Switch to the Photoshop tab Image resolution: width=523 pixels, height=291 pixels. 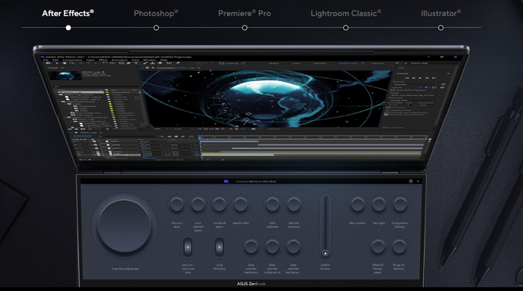click(156, 13)
